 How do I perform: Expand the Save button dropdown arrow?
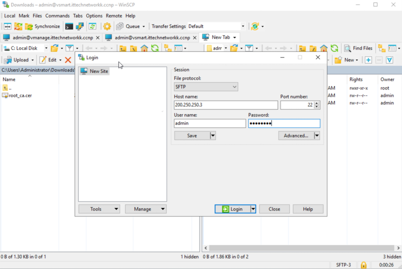(213, 136)
